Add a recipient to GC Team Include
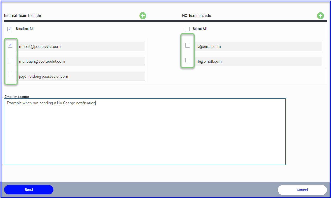Image resolution: width=331 pixels, height=198 pixels. tap(321, 16)
